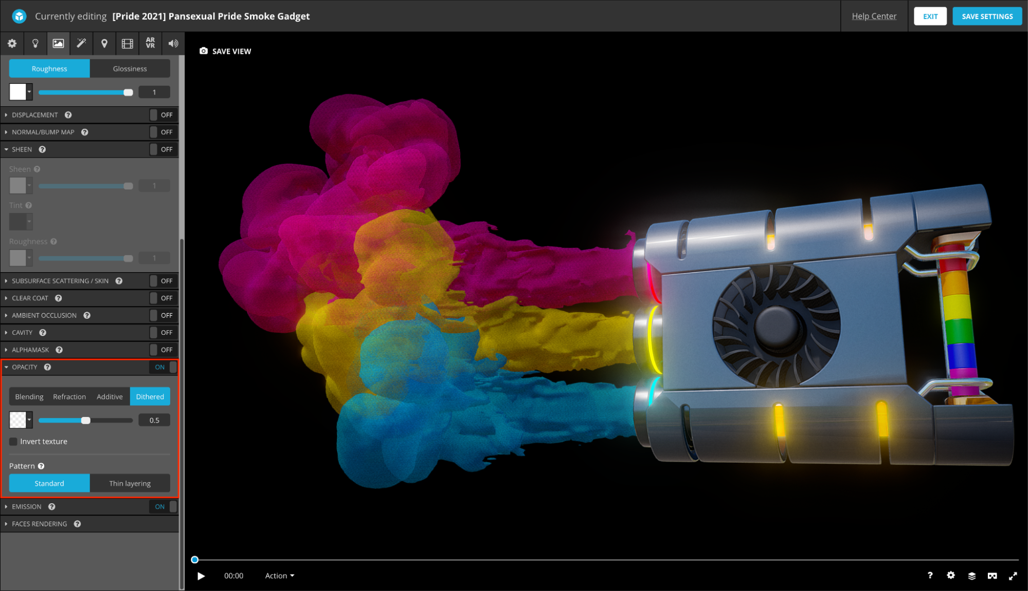Image resolution: width=1028 pixels, height=591 pixels.
Task: Switch opacity mode to Additive
Action: point(110,397)
